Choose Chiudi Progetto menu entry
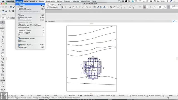Image resolution: width=178 pixels, height=100 pixels. 30,9
